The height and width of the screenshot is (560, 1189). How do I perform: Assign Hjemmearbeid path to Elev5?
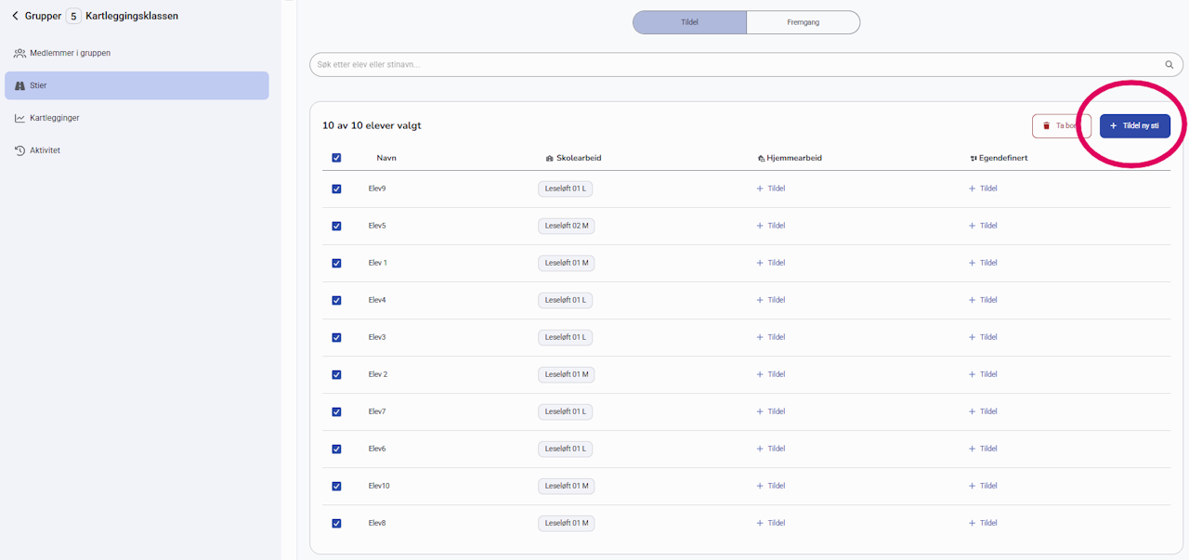771,226
